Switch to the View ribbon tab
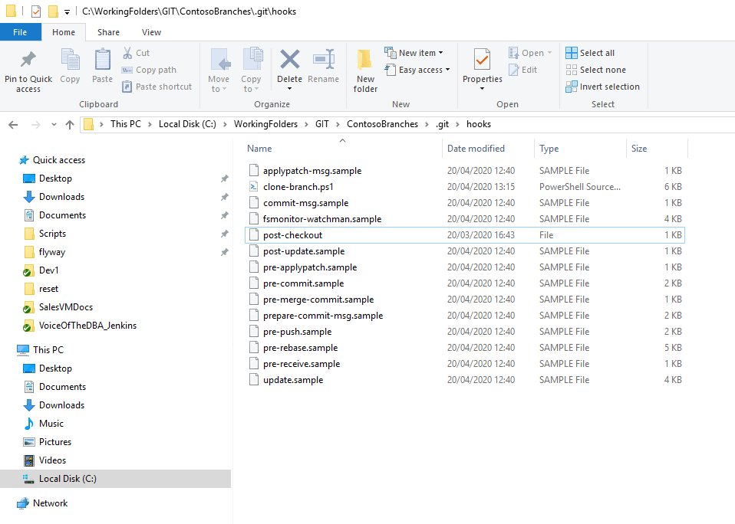 (151, 32)
